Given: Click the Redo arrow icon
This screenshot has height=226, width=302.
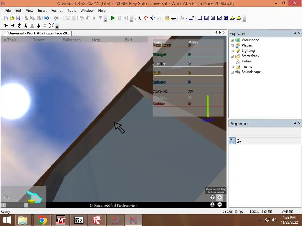Looking at the screenshot, I should (56, 18).
